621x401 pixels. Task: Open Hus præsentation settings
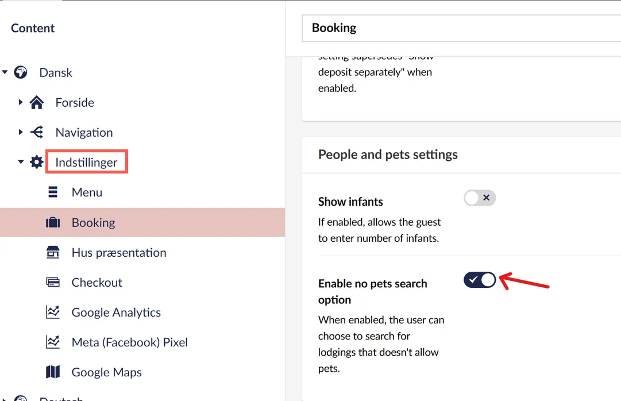[119, 252]
